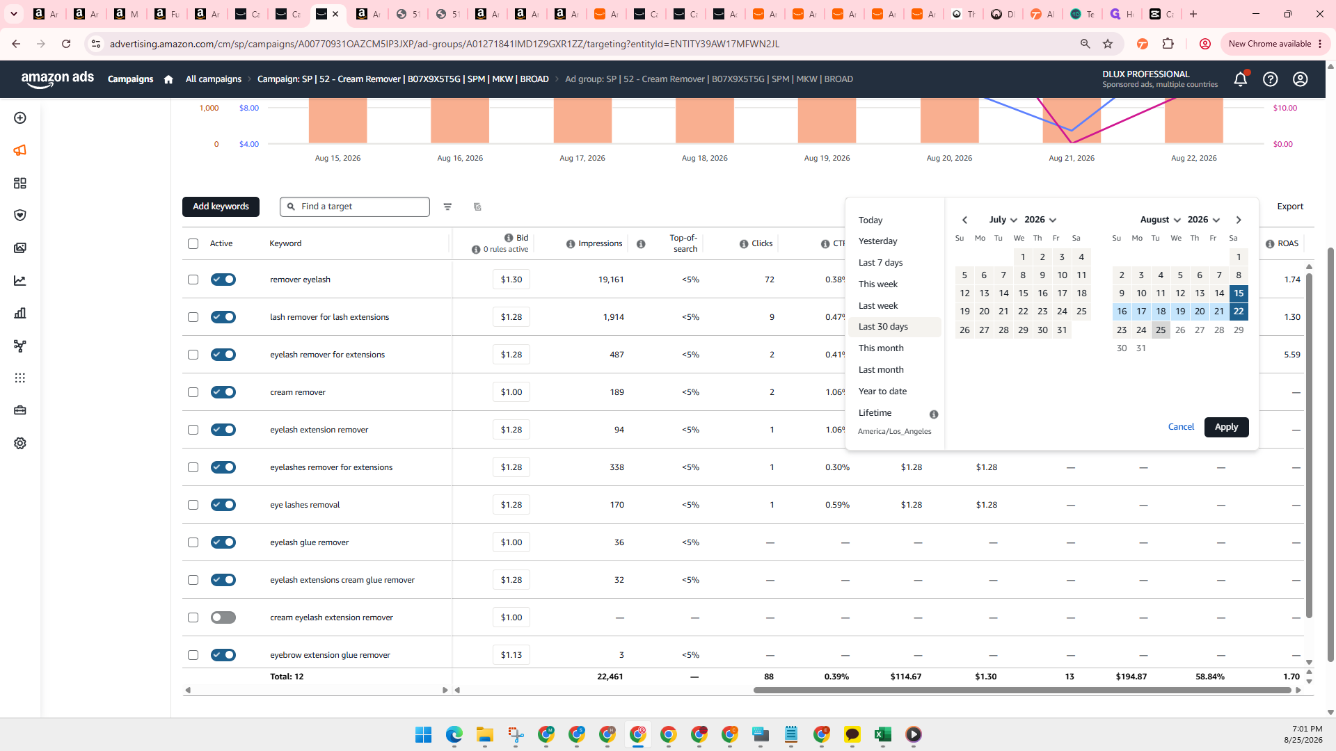Open Excel from the taskbar
The width and height of the screenshot is (1336, 751).
(x=883, y=734)
